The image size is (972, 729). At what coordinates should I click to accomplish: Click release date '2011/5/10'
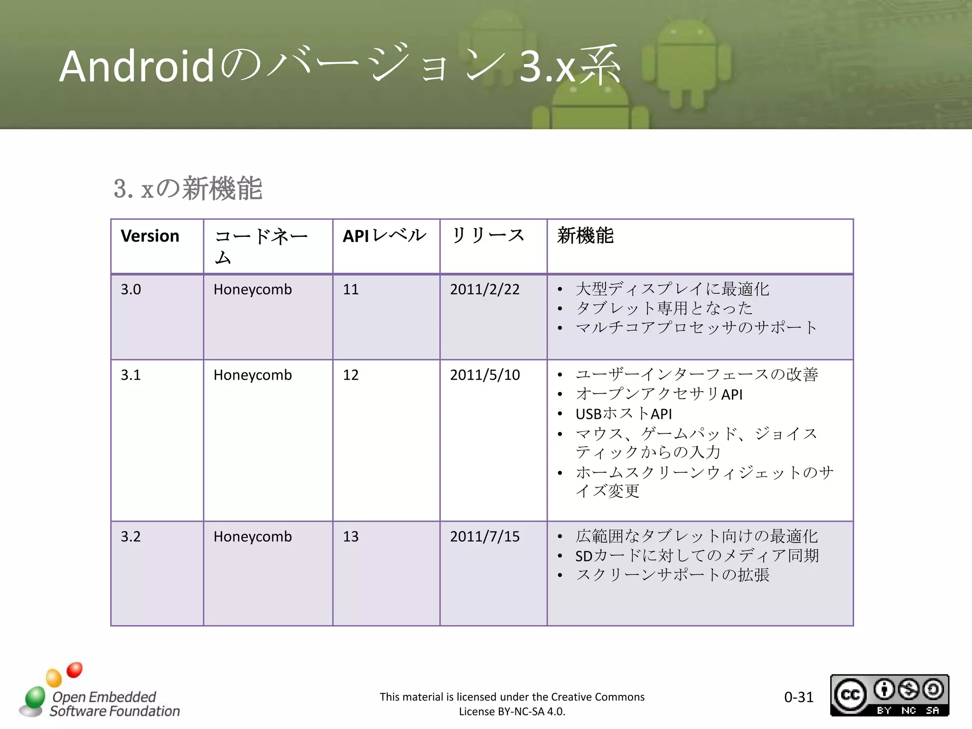click(x=485, y=375)
